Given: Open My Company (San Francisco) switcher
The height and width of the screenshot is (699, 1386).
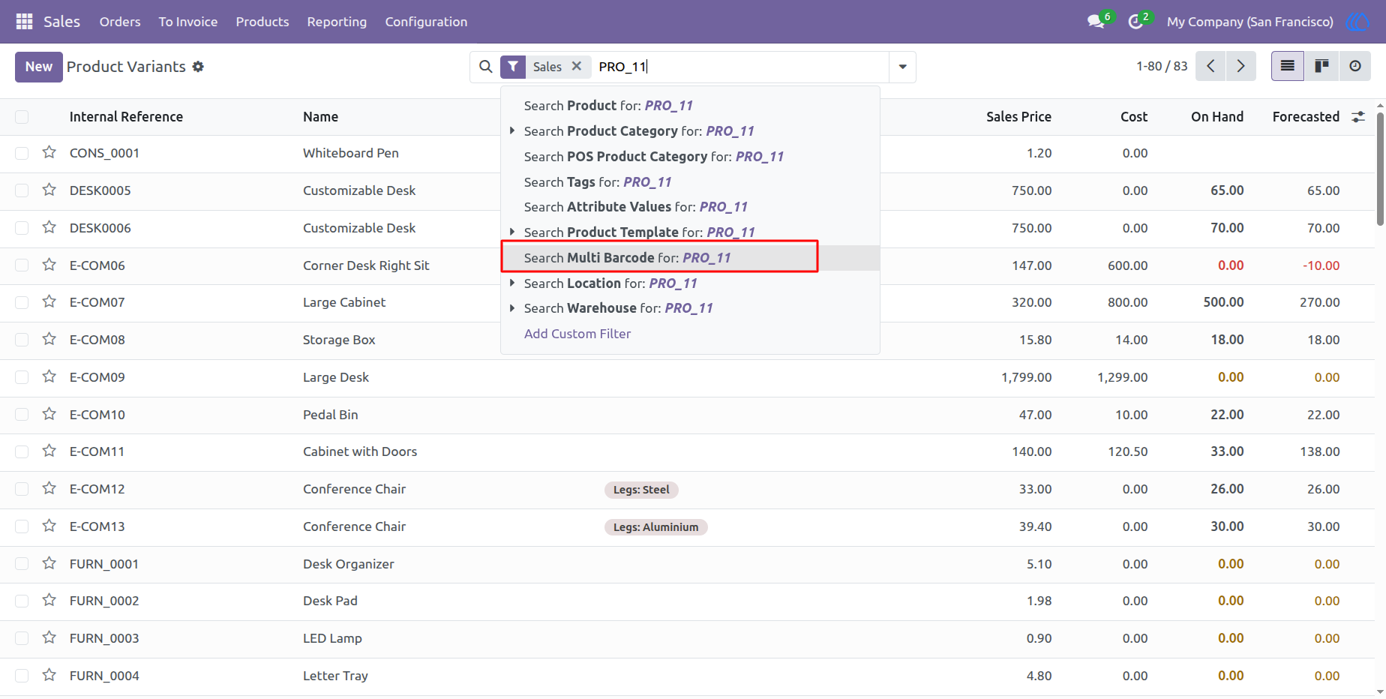Looking at the screenshot, I should click(1249, 22).
